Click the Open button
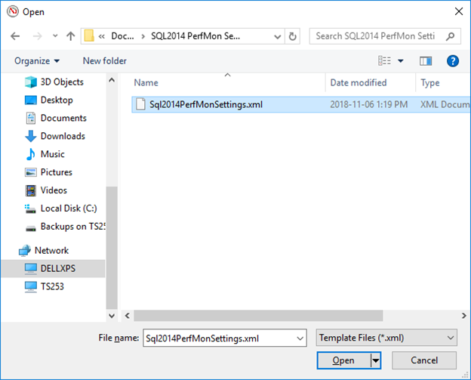 click(343, 360)
